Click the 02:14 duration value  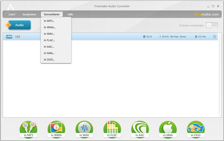click(x=149, y=37)
